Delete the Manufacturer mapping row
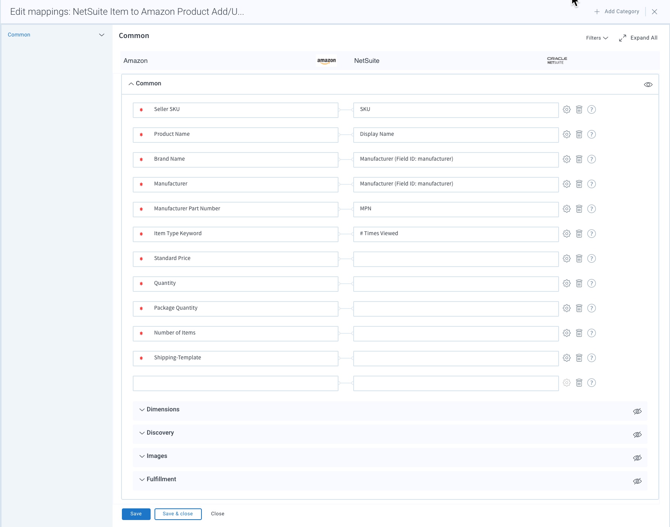 (579, 184)
